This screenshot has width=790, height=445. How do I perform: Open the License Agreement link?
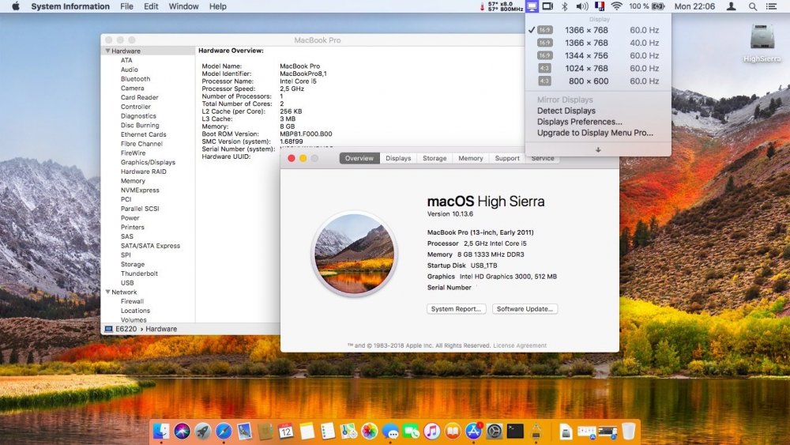520,345
